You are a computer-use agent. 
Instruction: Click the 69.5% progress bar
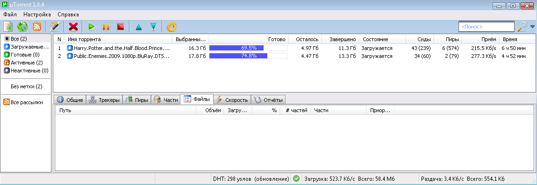coord(249,48)
